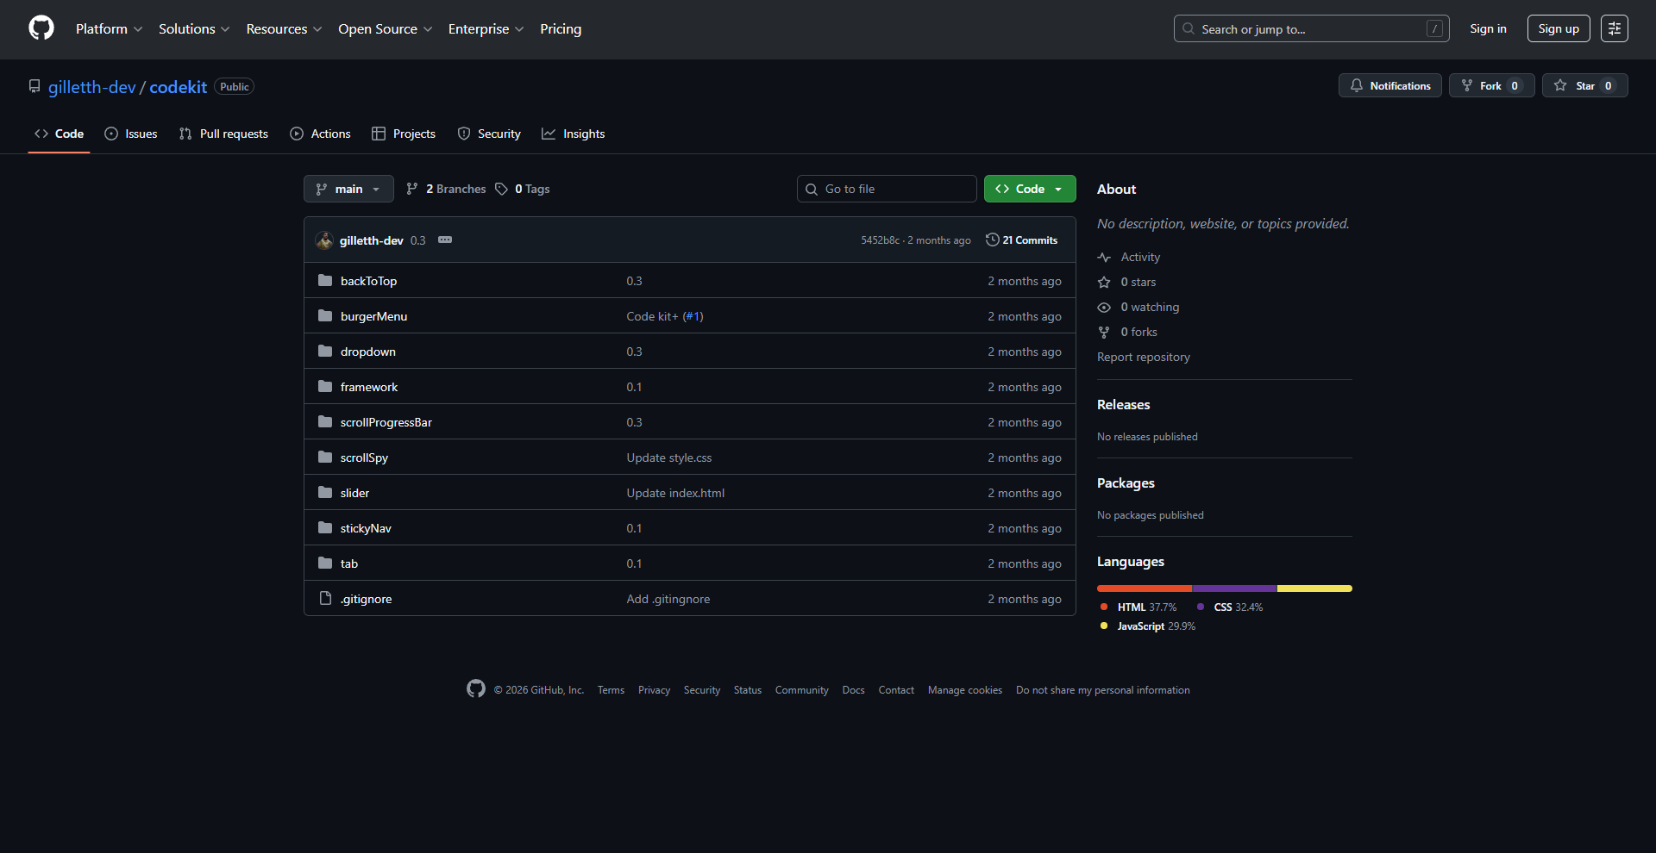
Task: Click the Go to file search field
Action: pos(887,189)
